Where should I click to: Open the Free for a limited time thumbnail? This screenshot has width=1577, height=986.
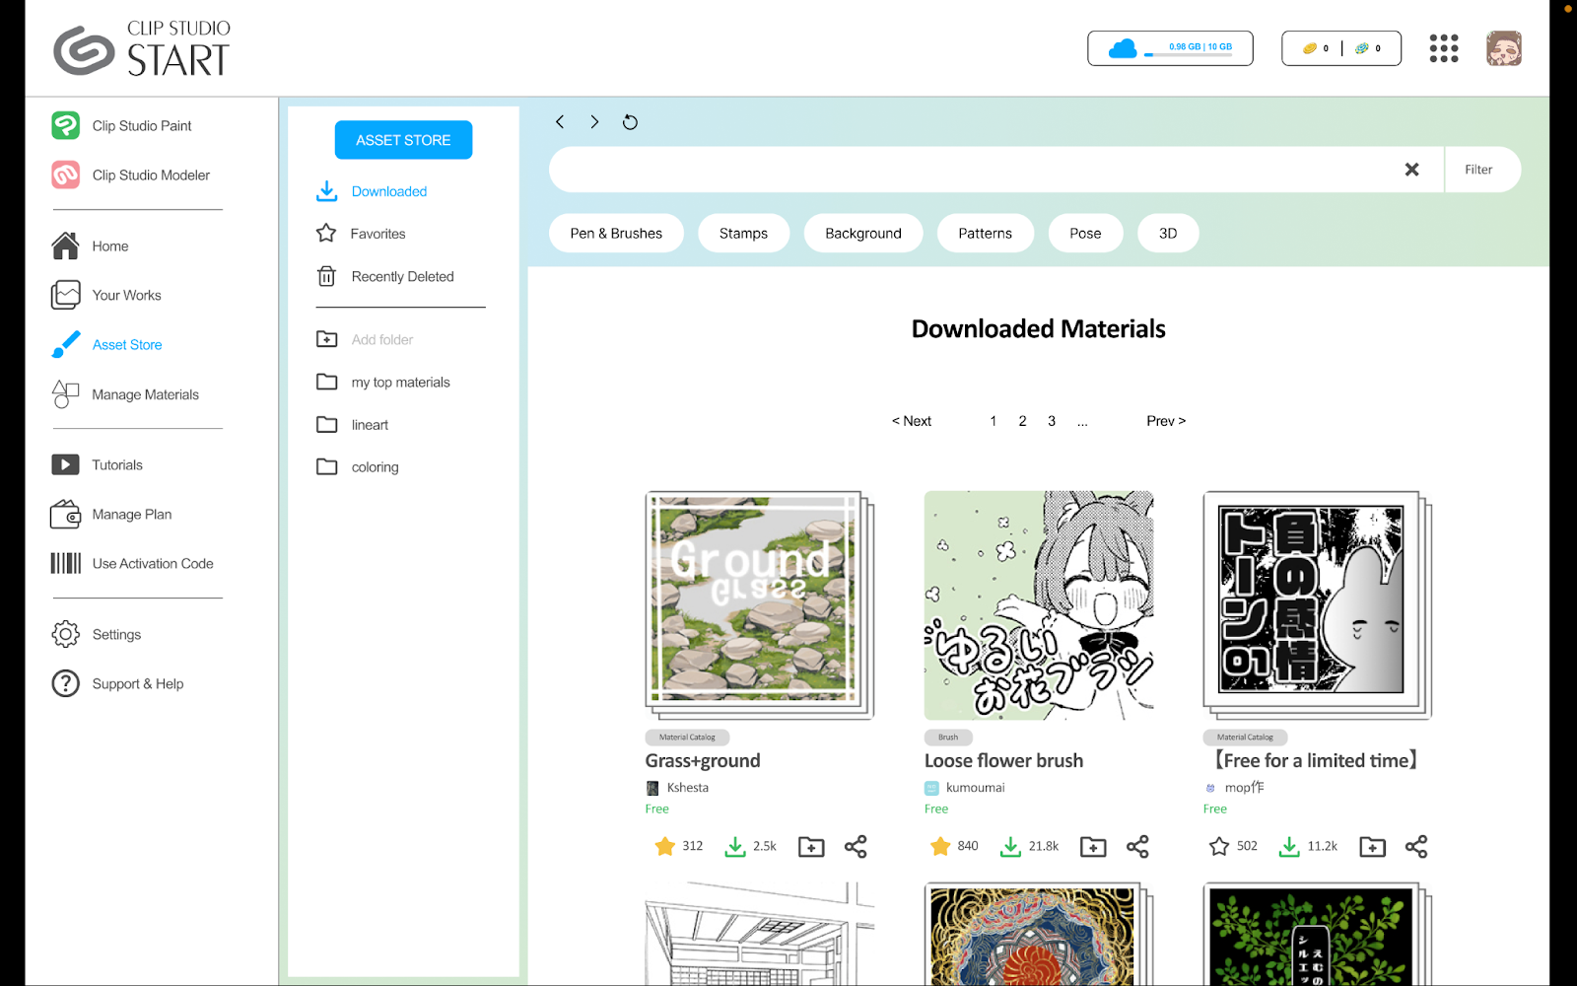pos(1317,604)
